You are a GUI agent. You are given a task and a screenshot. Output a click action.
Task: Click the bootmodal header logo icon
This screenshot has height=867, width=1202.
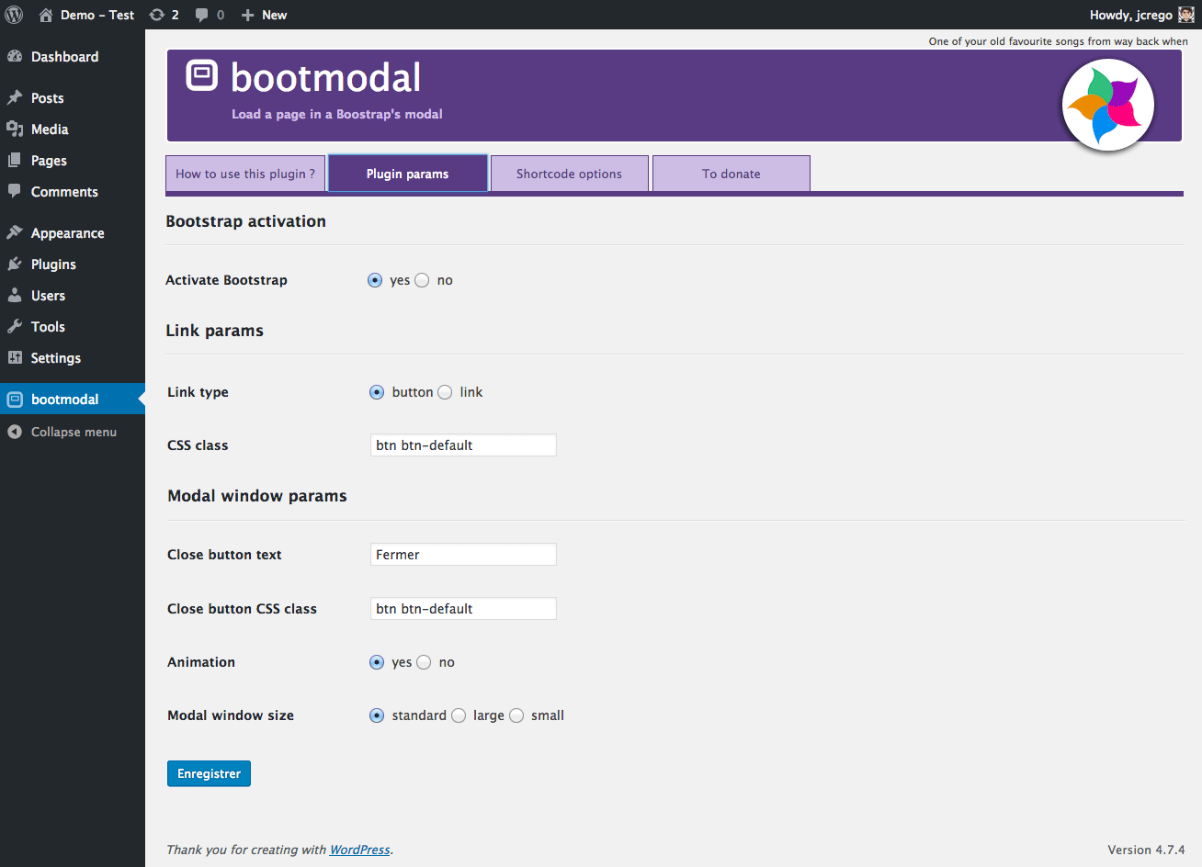coord(202,75)
